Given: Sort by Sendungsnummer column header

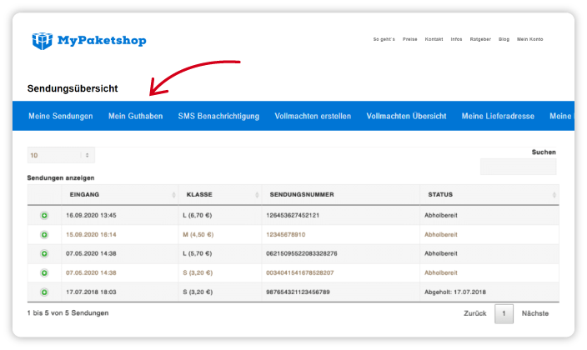Looking at the screenshot, I should click(339, 195).
